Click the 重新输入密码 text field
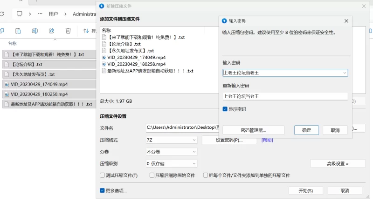Viewport: 373px width, 208px height. tap(285, 96)
